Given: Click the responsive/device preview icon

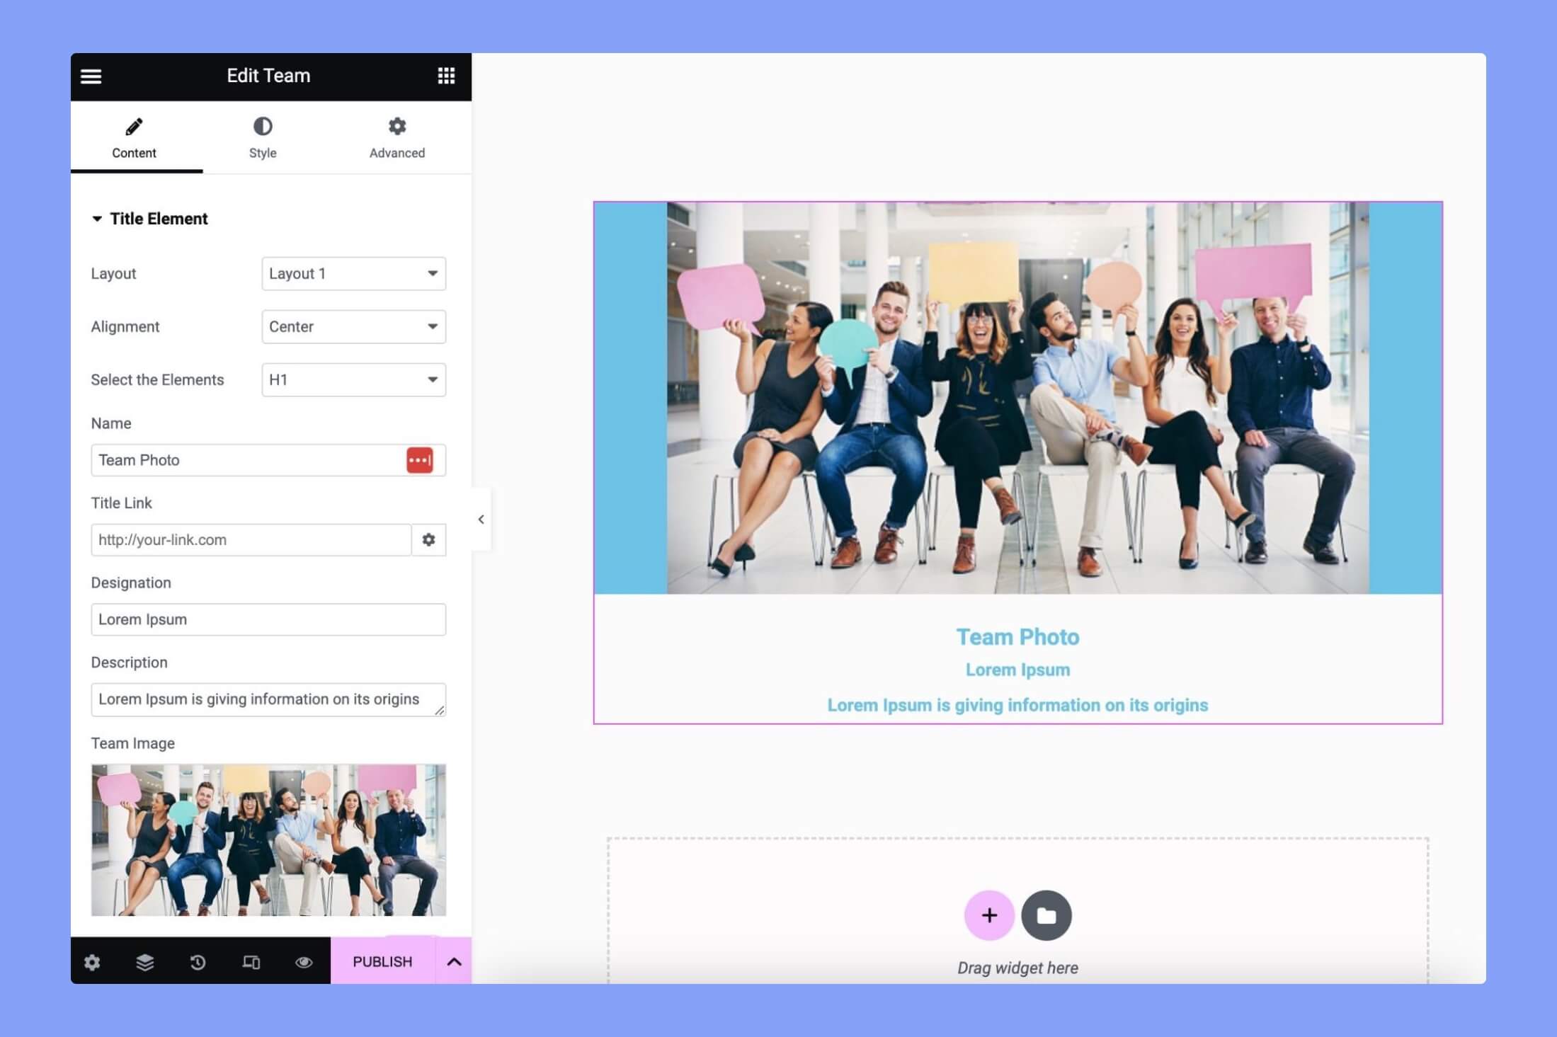Looking at the screenshot, I should [x=251, y=961].
